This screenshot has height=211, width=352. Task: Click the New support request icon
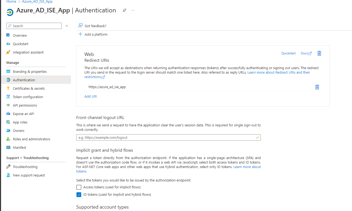coord(8,175)
